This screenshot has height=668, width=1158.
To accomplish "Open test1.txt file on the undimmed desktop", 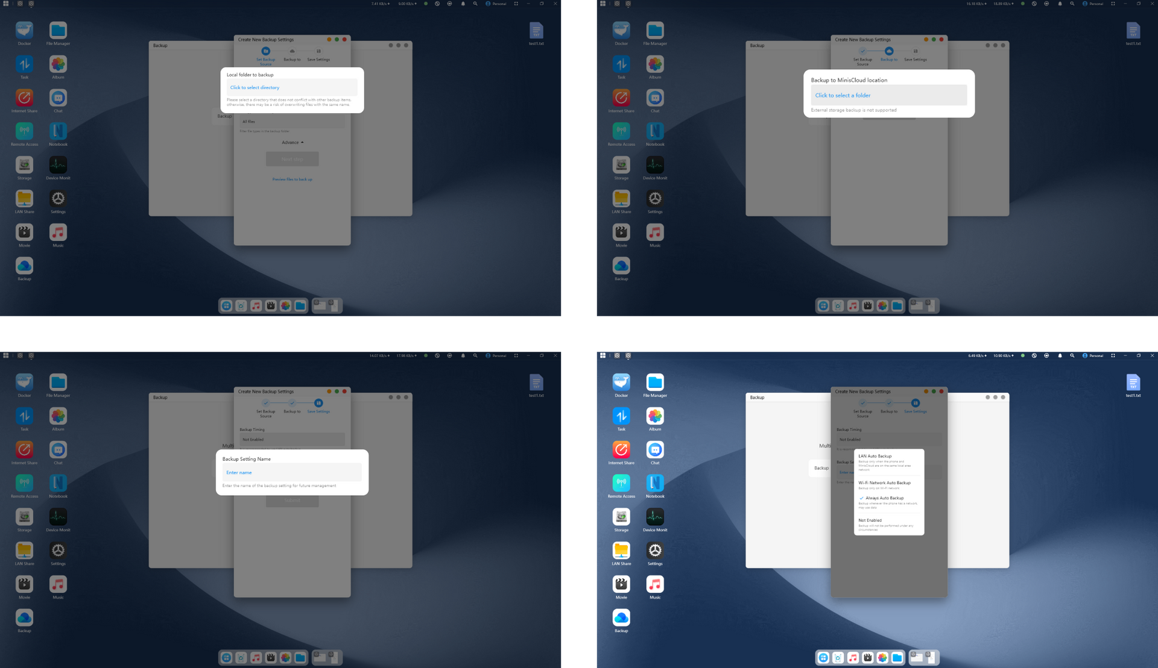I will pos(1133,383).
